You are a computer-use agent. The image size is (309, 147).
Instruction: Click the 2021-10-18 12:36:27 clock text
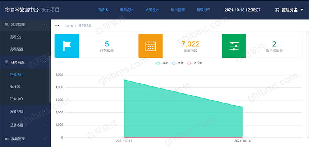pyautogui.click(x=243, y=10)
